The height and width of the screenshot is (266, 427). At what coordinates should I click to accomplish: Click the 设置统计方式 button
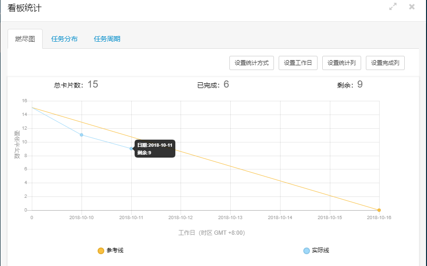(252, 63)
